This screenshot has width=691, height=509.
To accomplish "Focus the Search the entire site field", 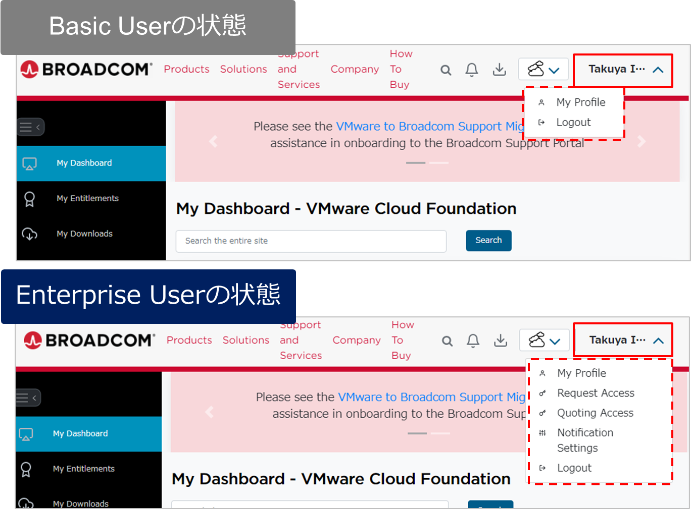I will [311, 241].
